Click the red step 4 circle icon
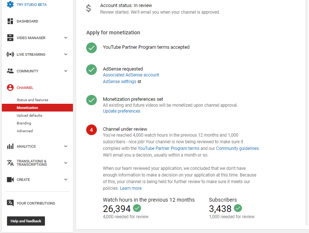 click(x=91, y=130)
